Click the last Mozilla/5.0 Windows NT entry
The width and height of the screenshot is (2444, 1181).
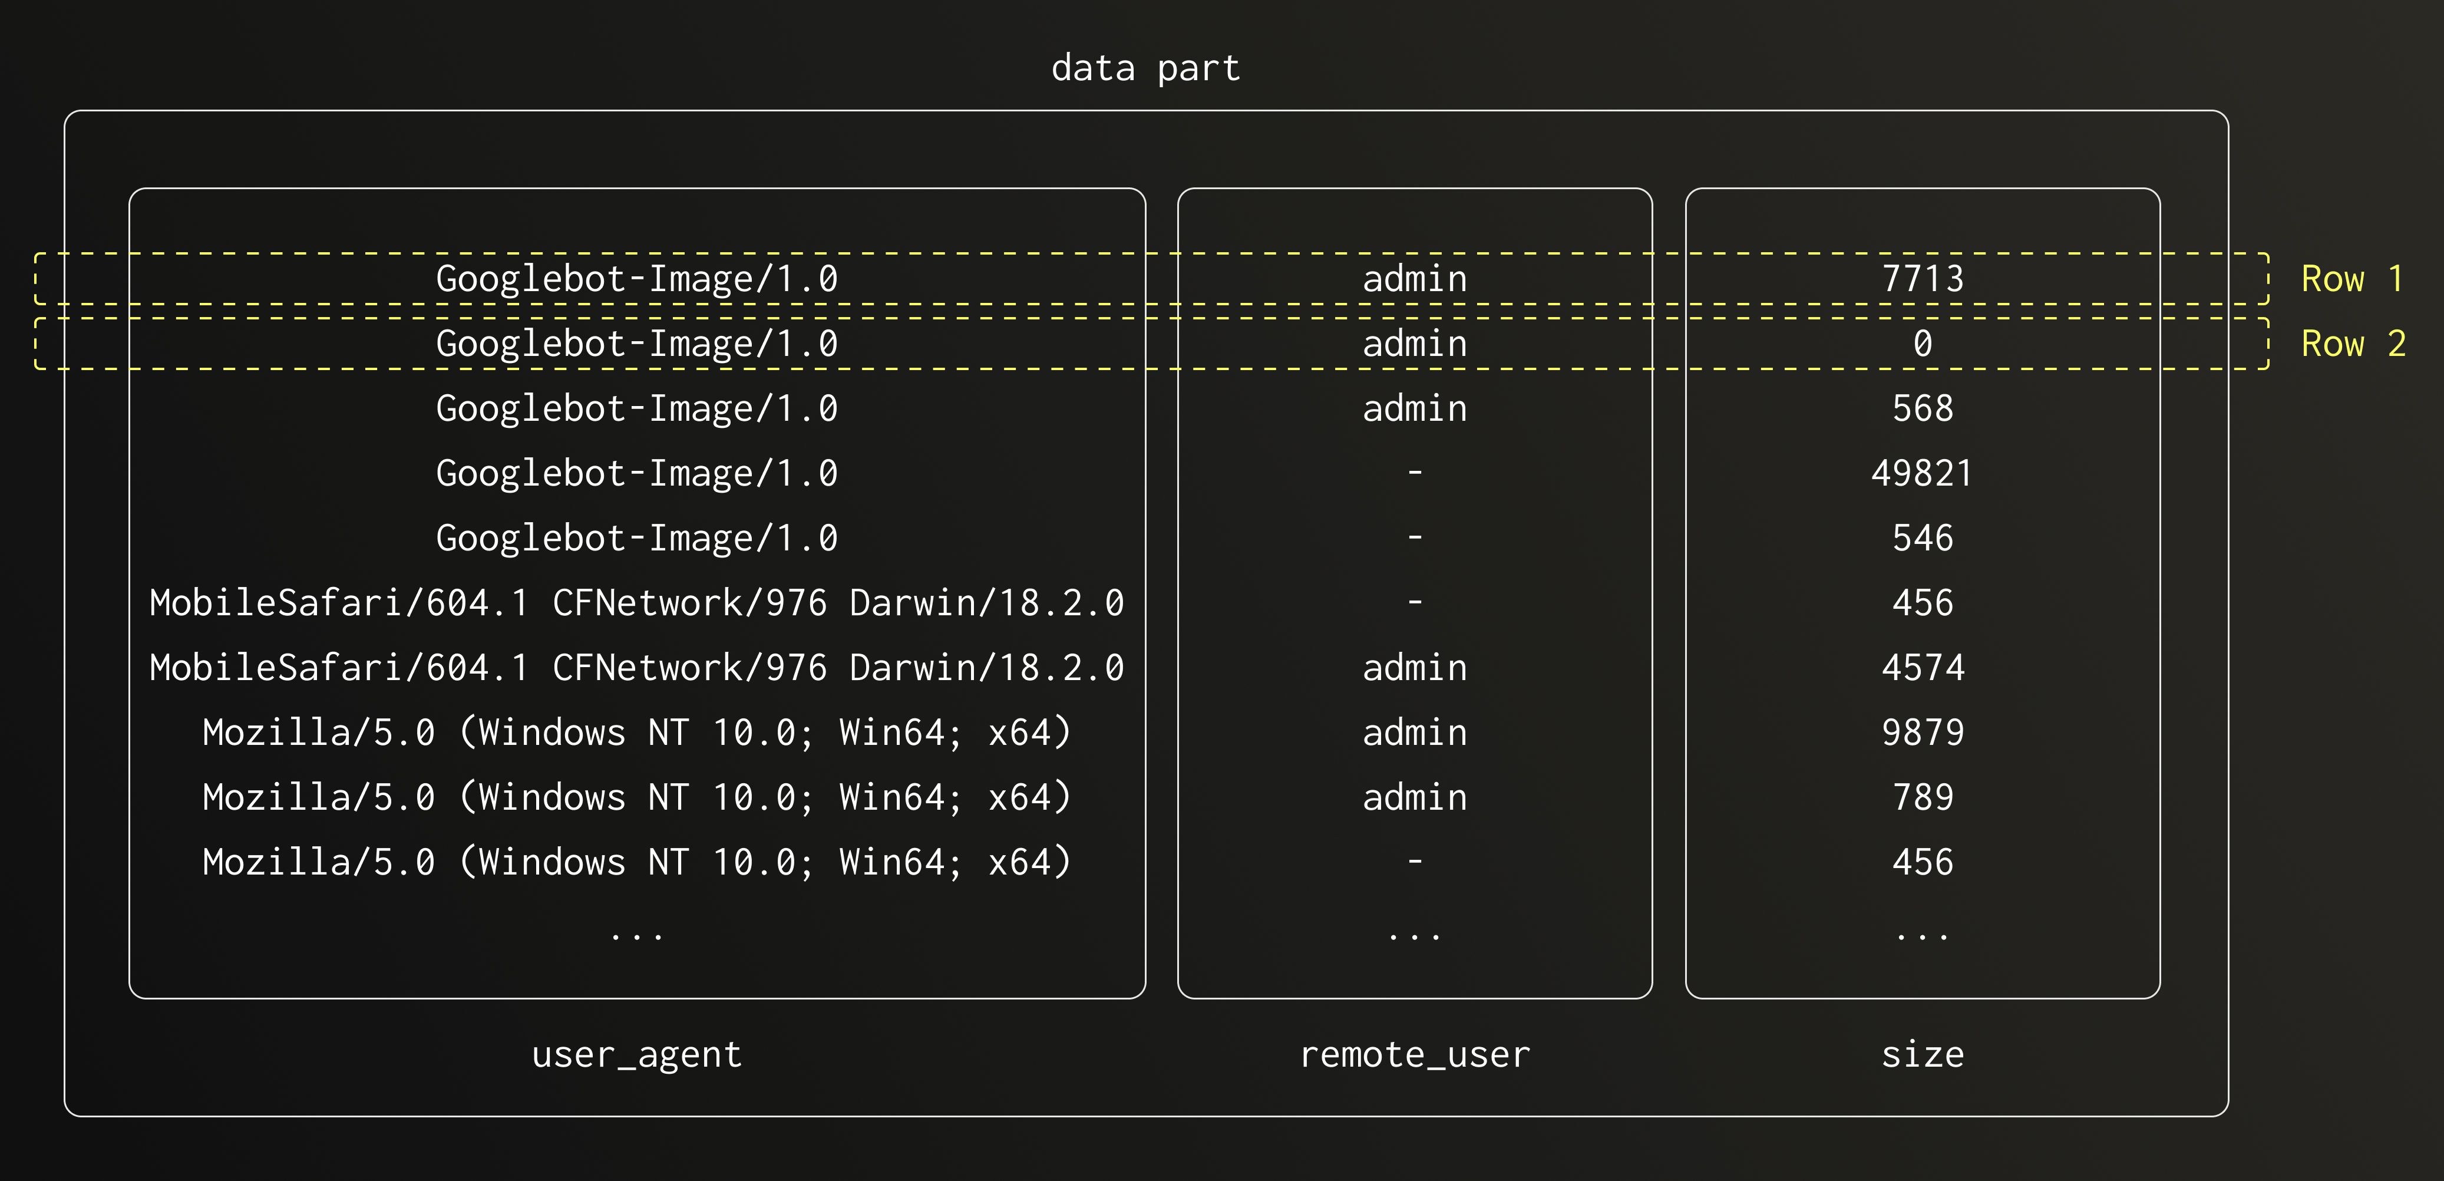tap(636, 862)
